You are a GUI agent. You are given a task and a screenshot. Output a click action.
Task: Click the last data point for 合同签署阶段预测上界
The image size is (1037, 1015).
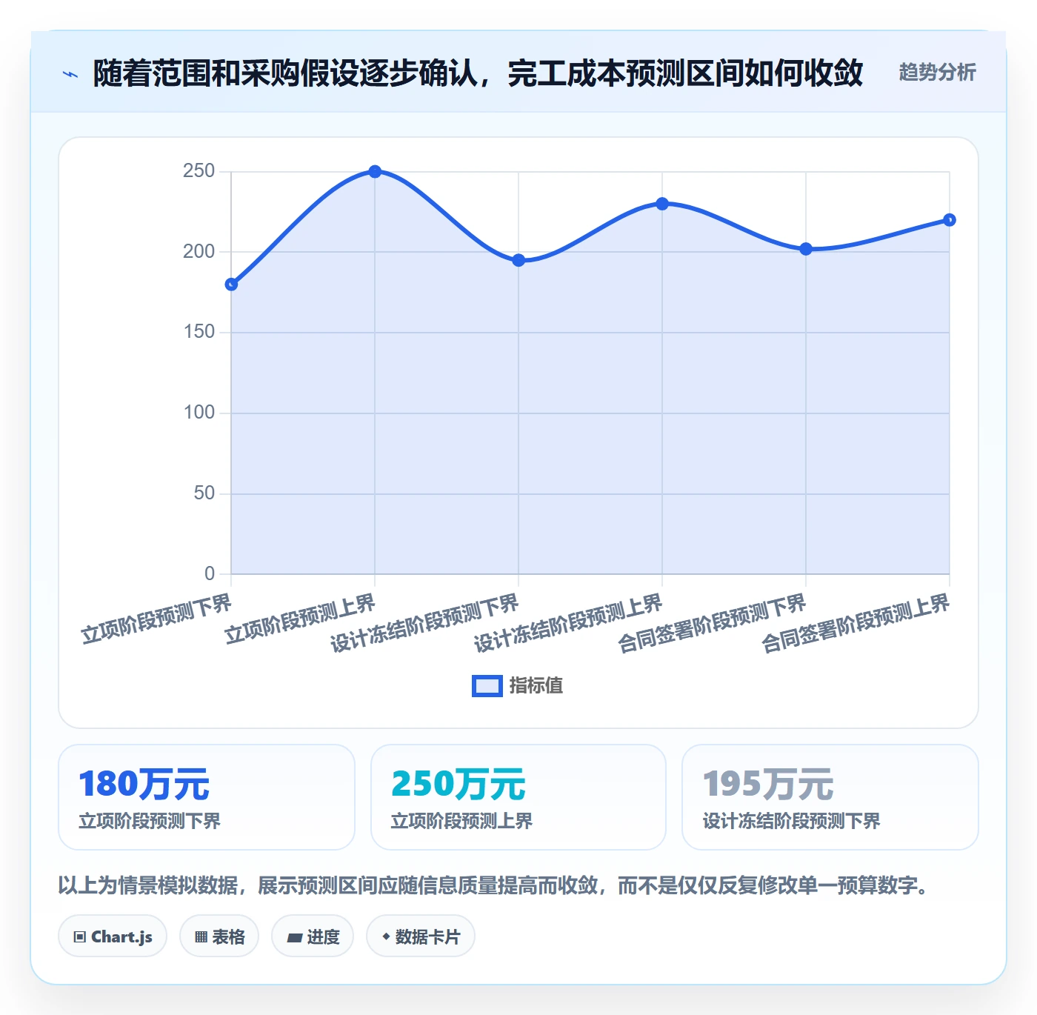(x=950, y=220)
